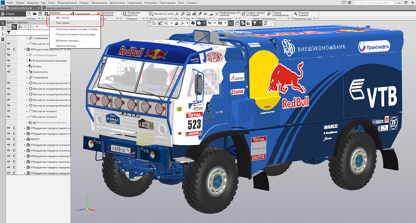Image resolution: width=416 pixels, height=223 pixels.
Task: Click the funnel filter icon in tree panel
Action: click(9, 33)
